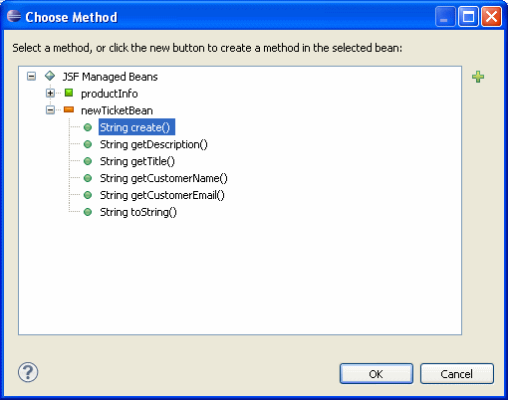Click the green productInfo bean icon

click(x=69, y=93)
